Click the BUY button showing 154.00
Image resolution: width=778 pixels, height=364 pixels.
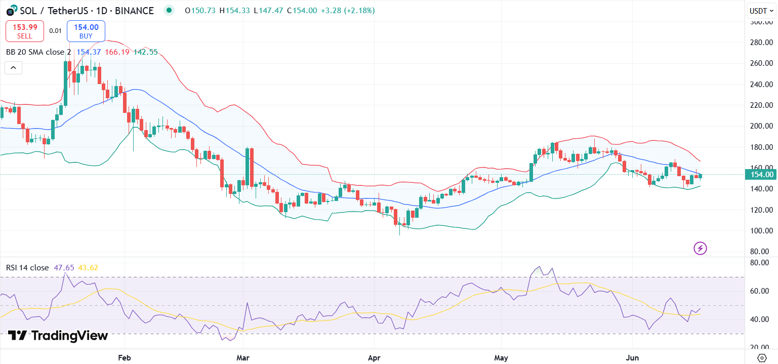tap(85, 31)
